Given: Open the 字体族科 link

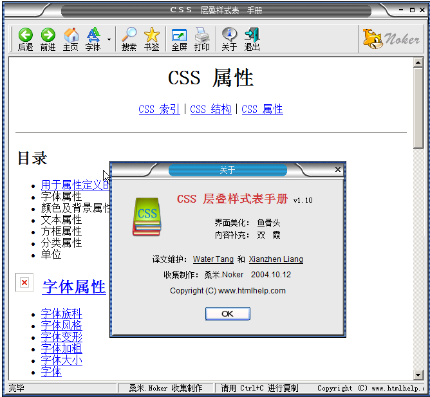Looking at the screenshot, I should (x=61, y=313).
